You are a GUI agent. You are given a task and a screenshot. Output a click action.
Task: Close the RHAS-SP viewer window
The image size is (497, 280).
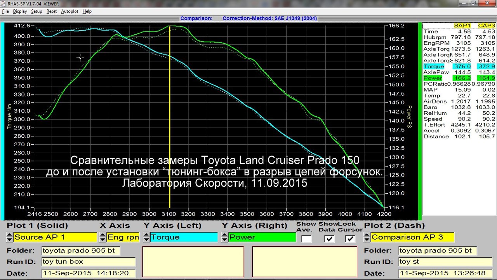(x=487, y=3)
